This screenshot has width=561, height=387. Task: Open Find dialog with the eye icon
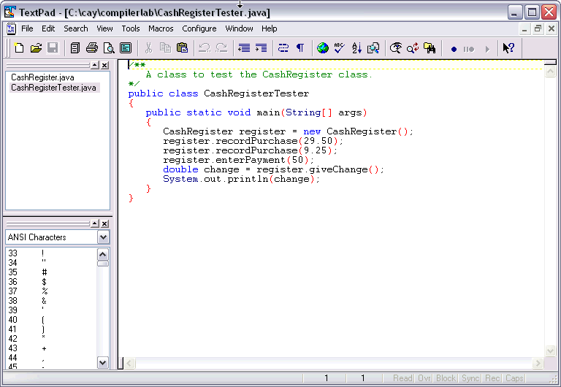click(396, 48)
